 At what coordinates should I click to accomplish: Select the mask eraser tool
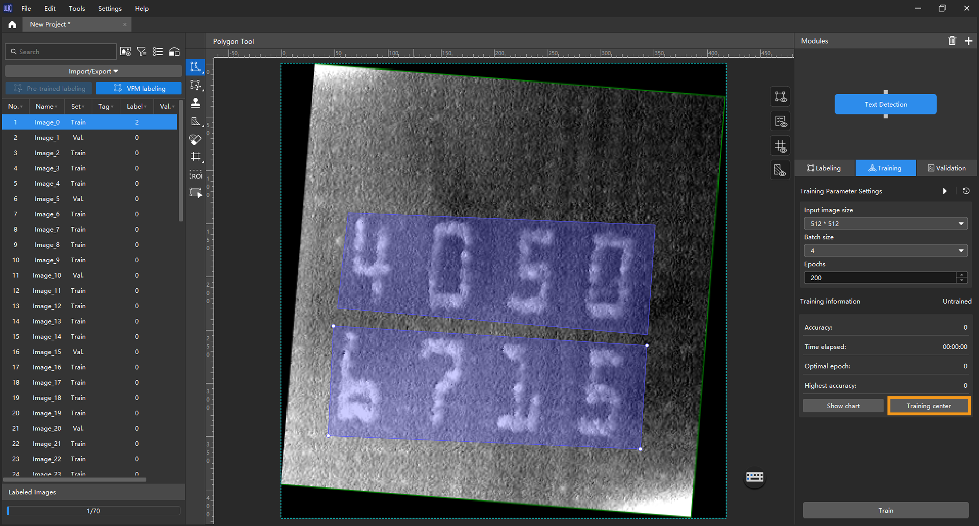(195, 140)
